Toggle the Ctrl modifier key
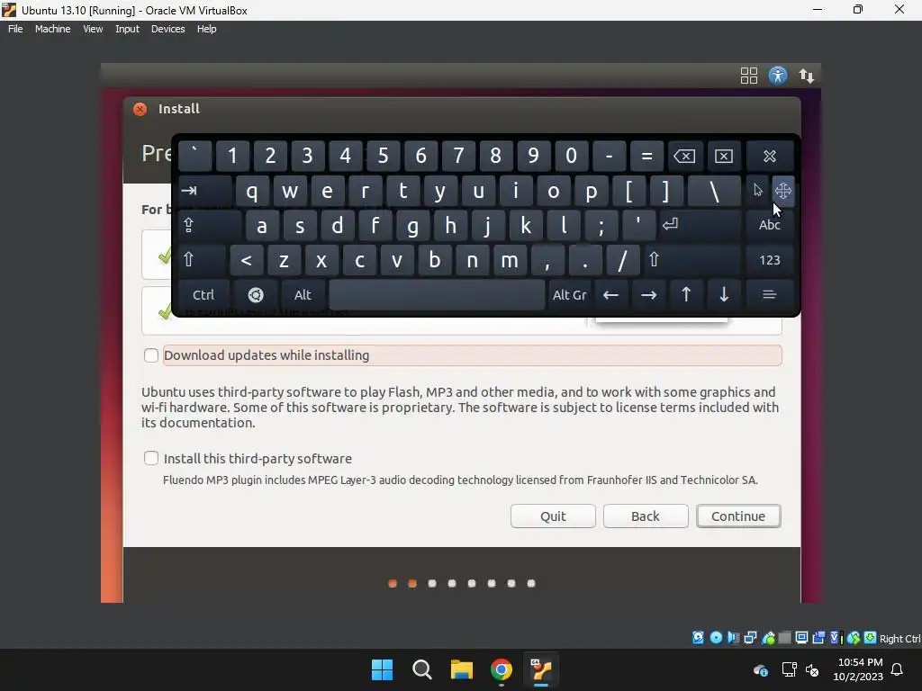922x691 pixels. point(203,295)
